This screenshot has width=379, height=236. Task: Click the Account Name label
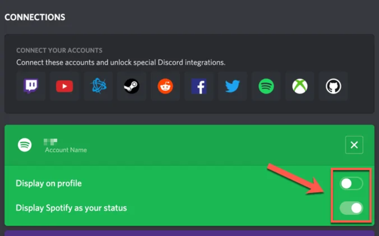pos(66,150)
